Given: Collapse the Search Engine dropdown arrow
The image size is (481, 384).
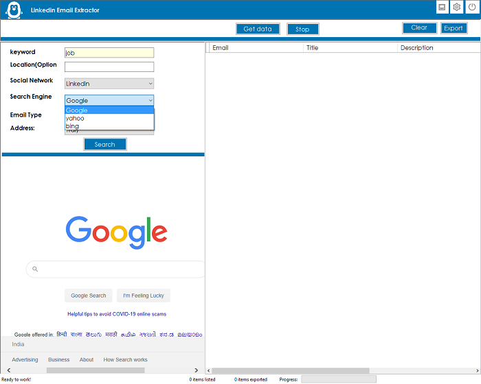Looking at the screenshot, I should (150, 101).
